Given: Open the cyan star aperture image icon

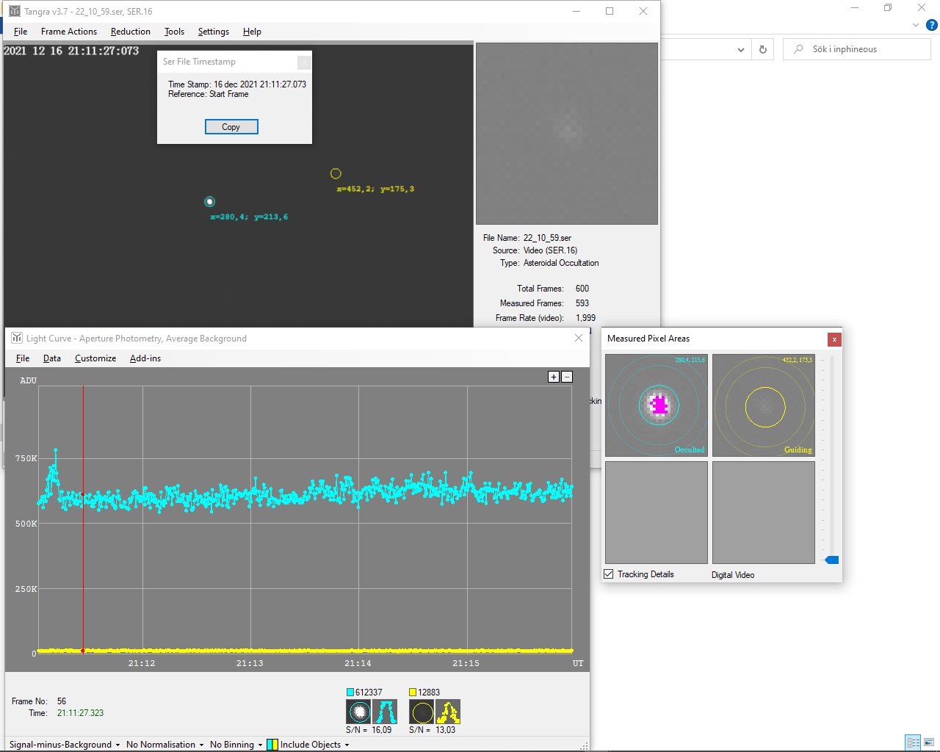Looking at the screenshot, I should [358, 712].
